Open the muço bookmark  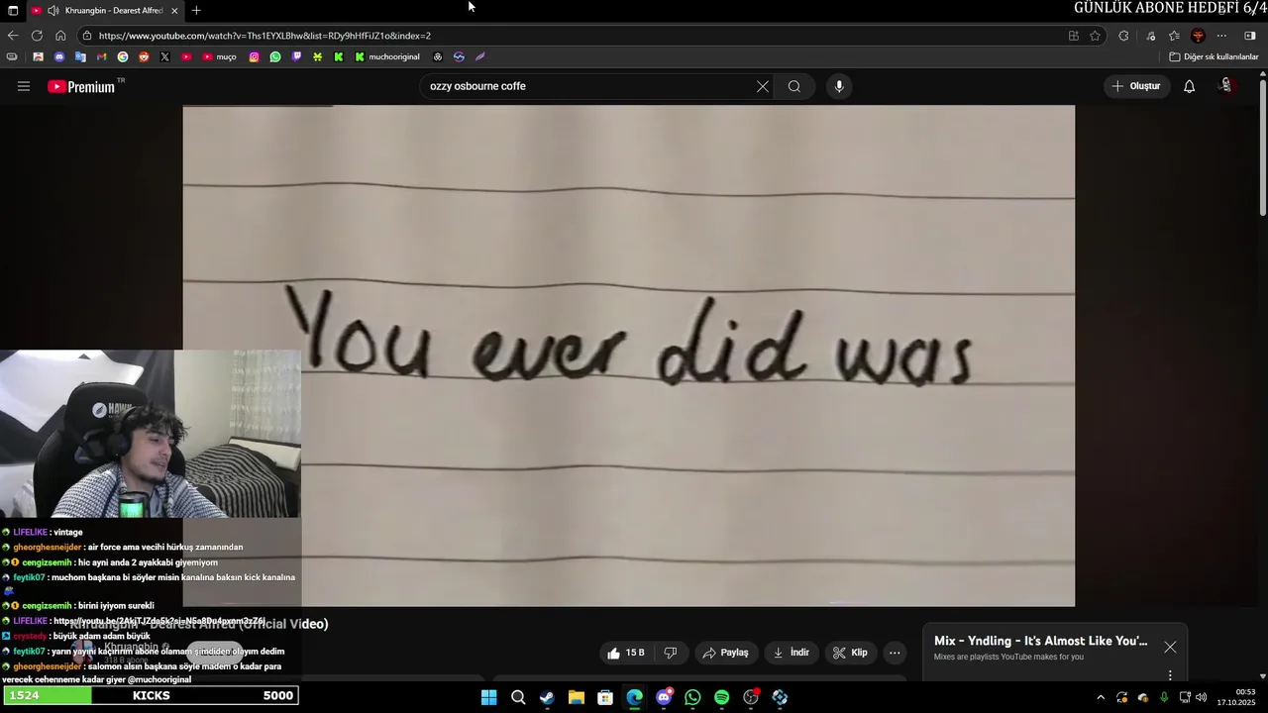[219, 57]
